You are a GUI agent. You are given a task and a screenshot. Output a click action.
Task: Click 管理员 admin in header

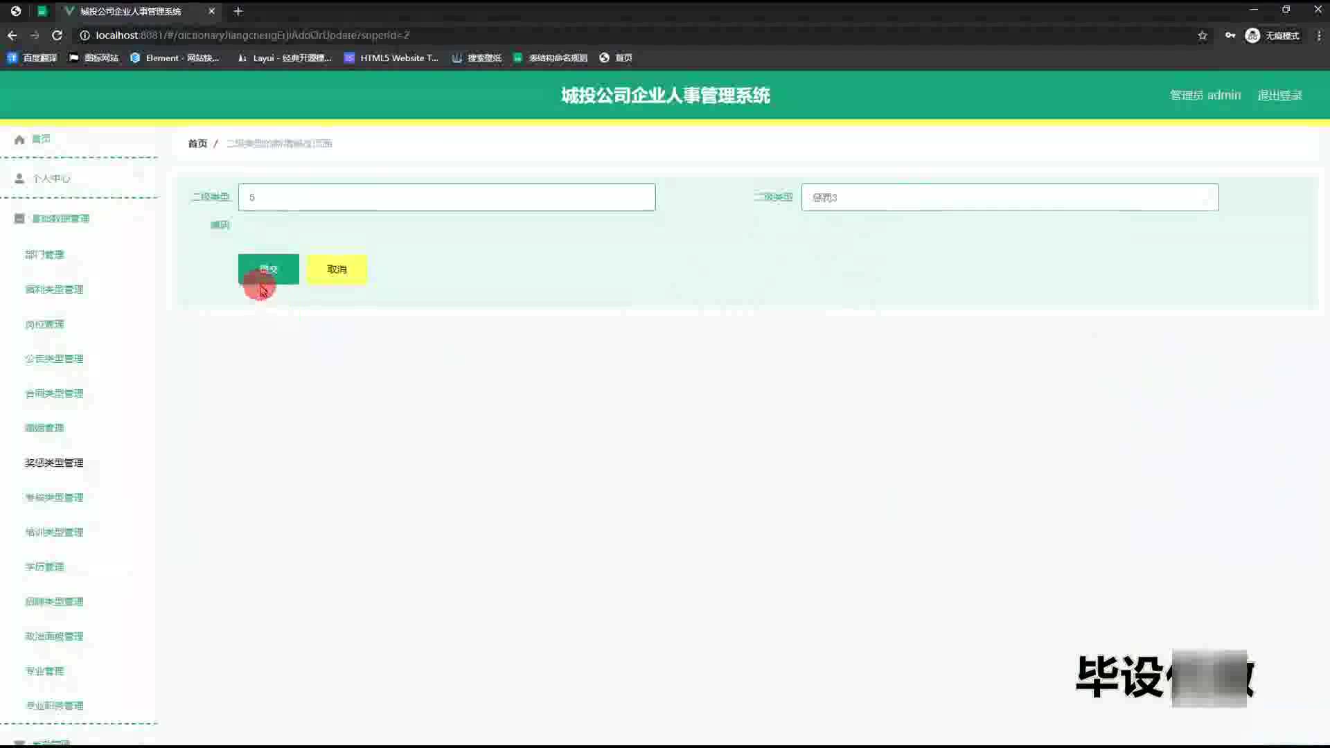(x=1205, y=96)
